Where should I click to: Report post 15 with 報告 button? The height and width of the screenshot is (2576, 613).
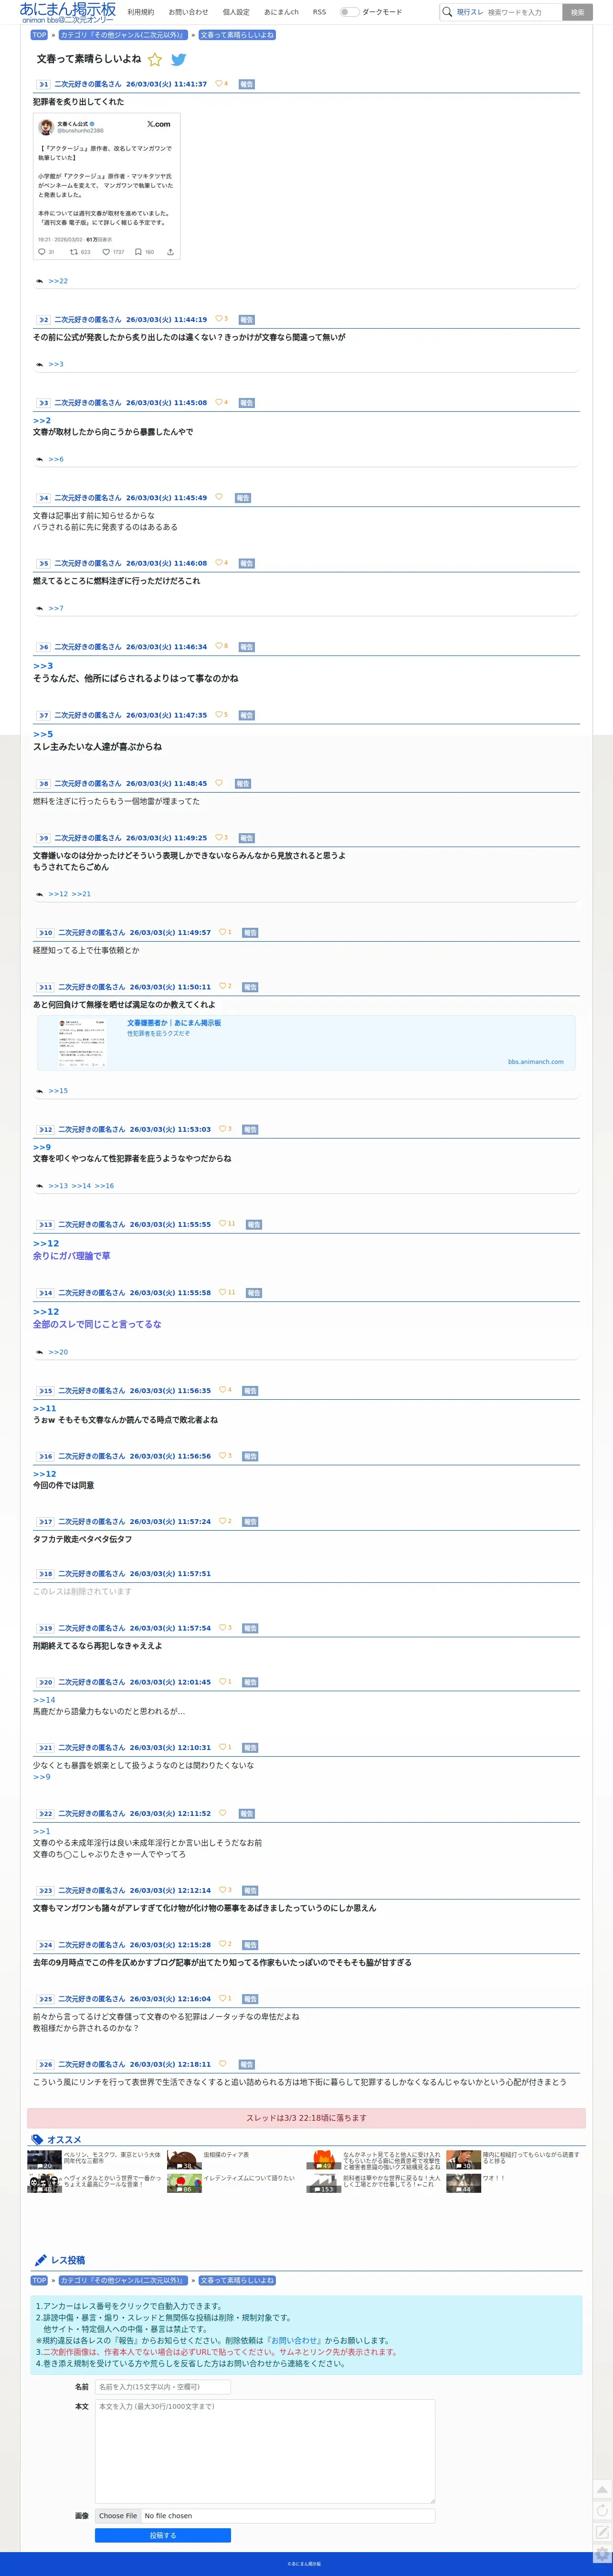pyautogui.click(x=250, y=1390)
